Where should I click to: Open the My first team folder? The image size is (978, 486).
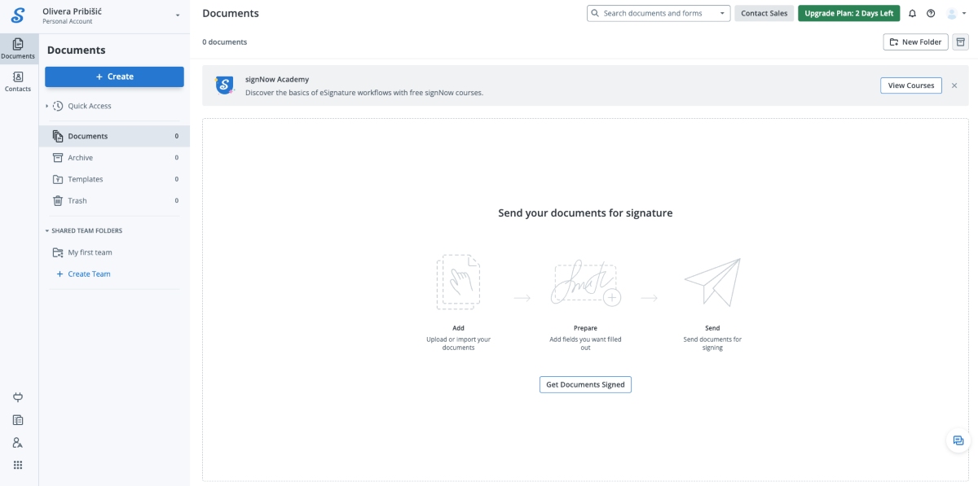114,252
